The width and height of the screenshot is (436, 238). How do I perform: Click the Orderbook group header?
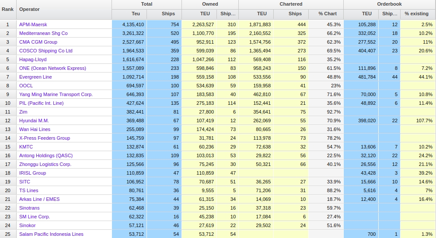click(389, 4)
